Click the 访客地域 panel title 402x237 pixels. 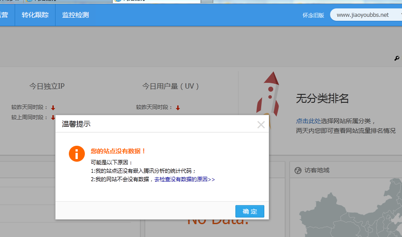tap(317, 170)
